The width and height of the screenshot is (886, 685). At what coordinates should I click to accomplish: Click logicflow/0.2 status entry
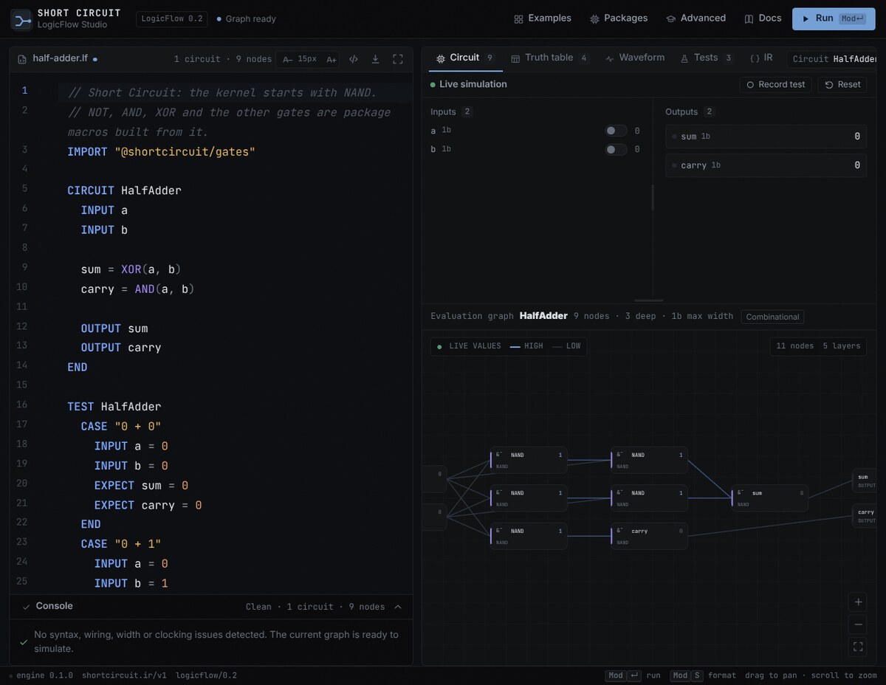(x=206, y=675)
